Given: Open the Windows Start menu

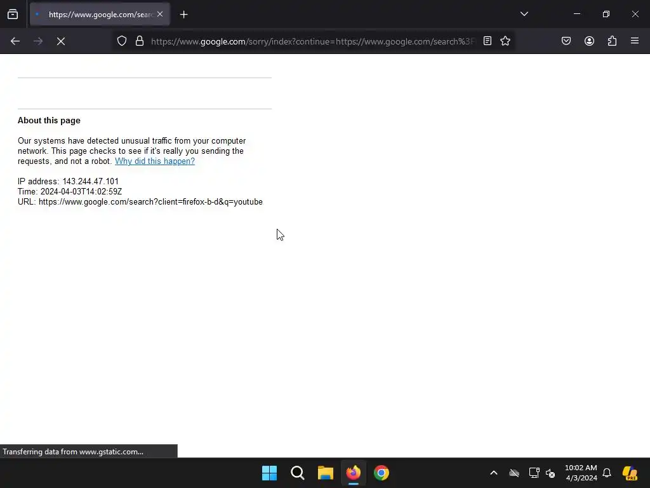Looking at the screenshot, I should [269, 473].
